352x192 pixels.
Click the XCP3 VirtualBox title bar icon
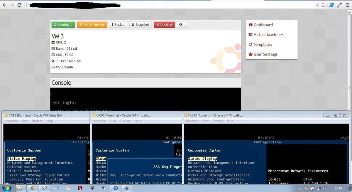click(x=187, y=115)
